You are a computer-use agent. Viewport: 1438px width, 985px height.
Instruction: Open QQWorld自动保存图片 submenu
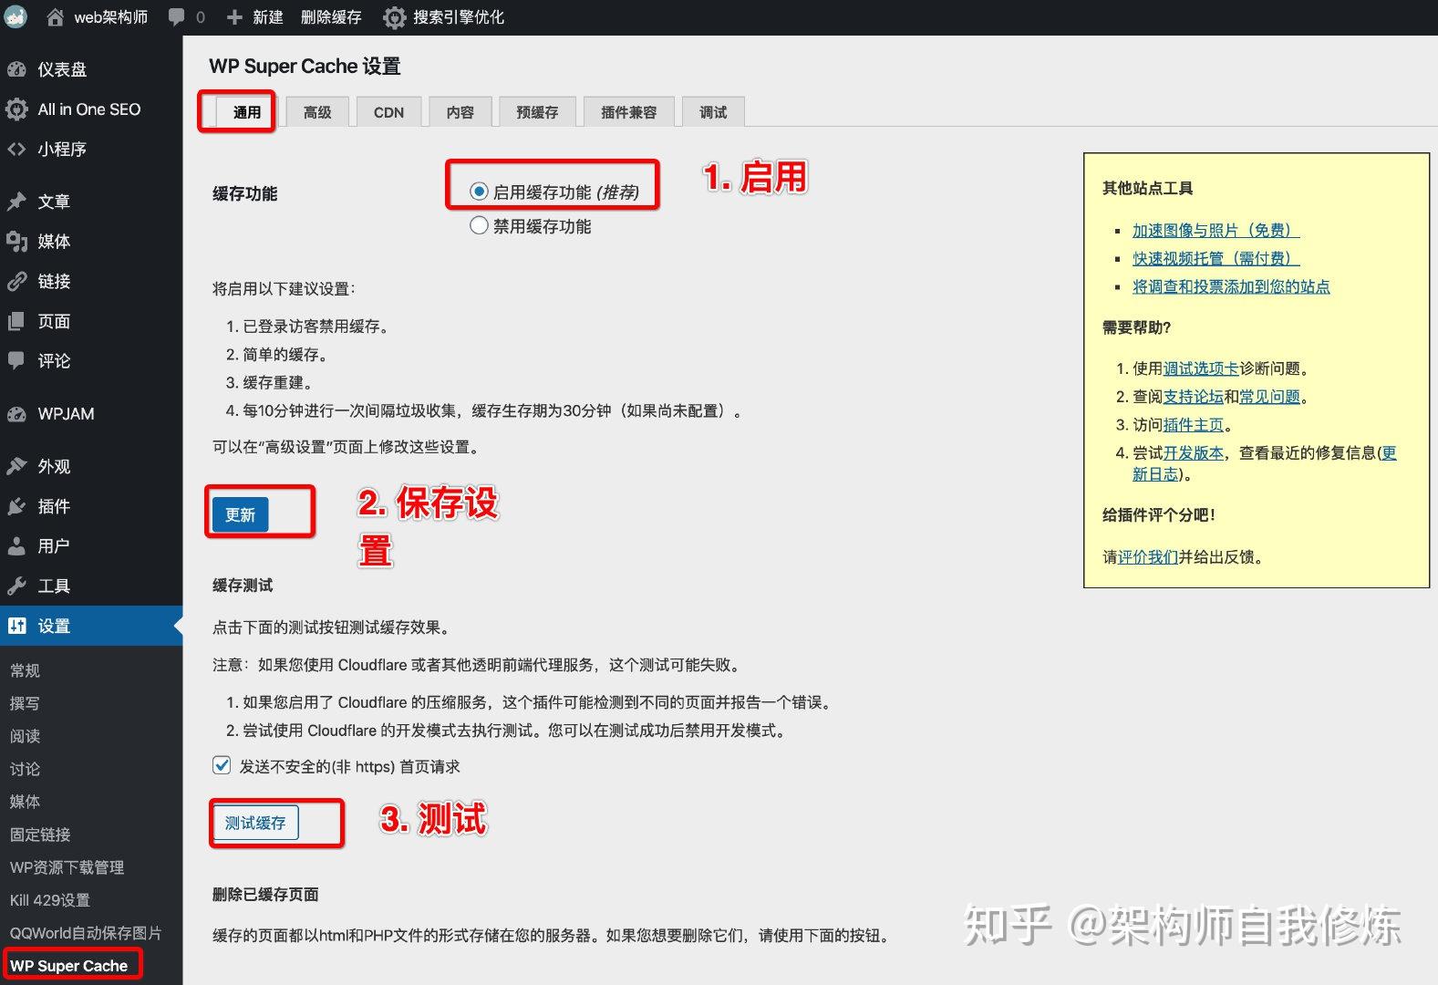(86, 933)
